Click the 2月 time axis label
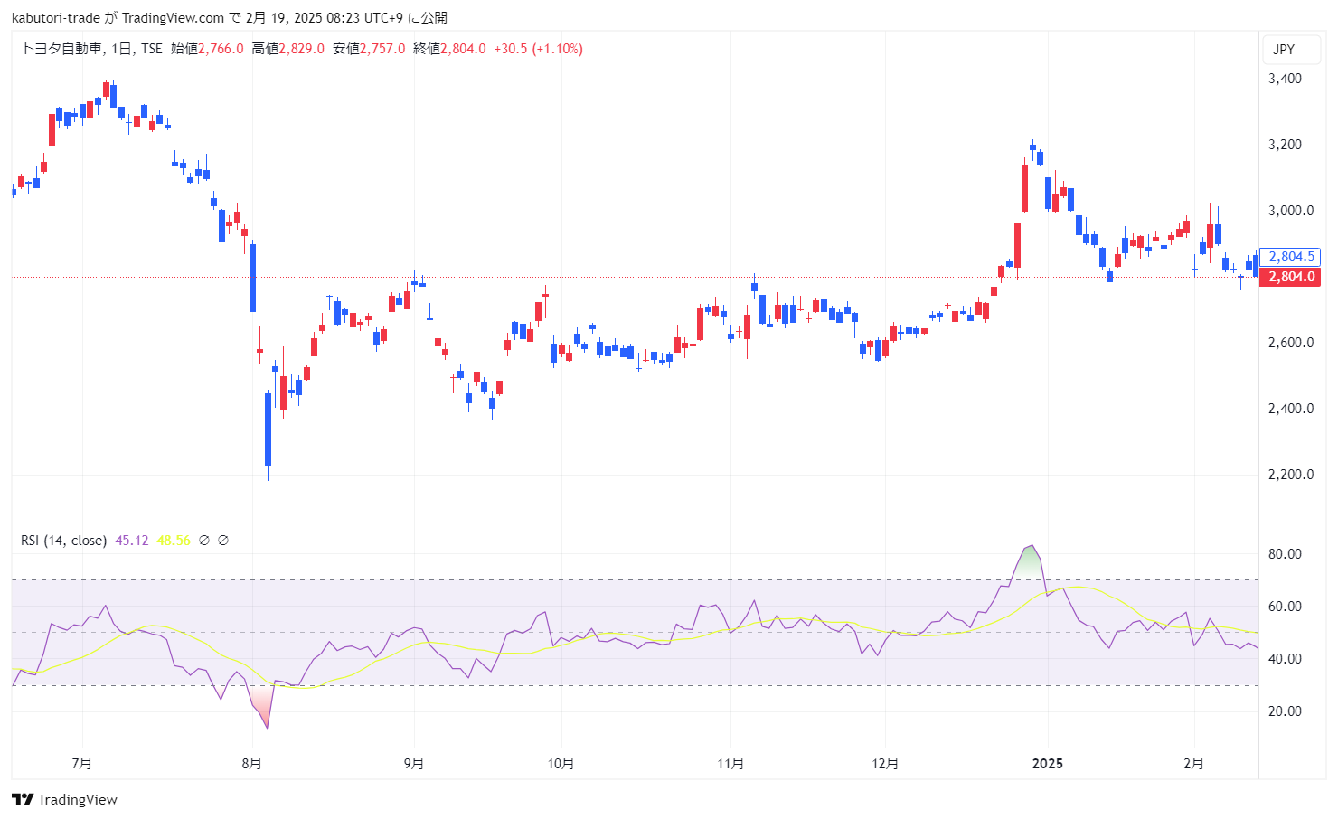 (x=1194, y=764)
